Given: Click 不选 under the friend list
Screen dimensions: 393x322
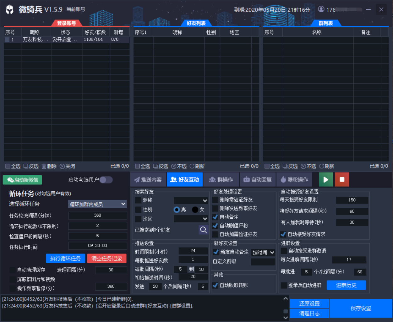Looking at the screenshot, I should 179,166.
